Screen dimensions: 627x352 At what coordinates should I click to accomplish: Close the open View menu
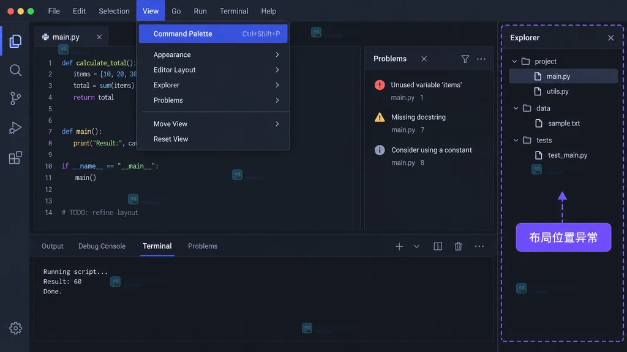pos(151,11)
